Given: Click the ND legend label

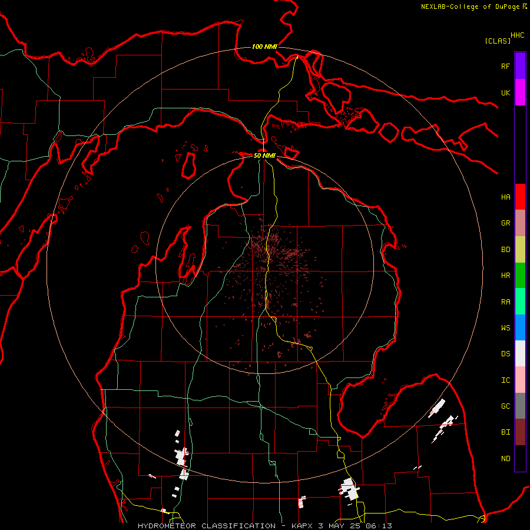Looking at the screenshot, I should tap(505, 459).
